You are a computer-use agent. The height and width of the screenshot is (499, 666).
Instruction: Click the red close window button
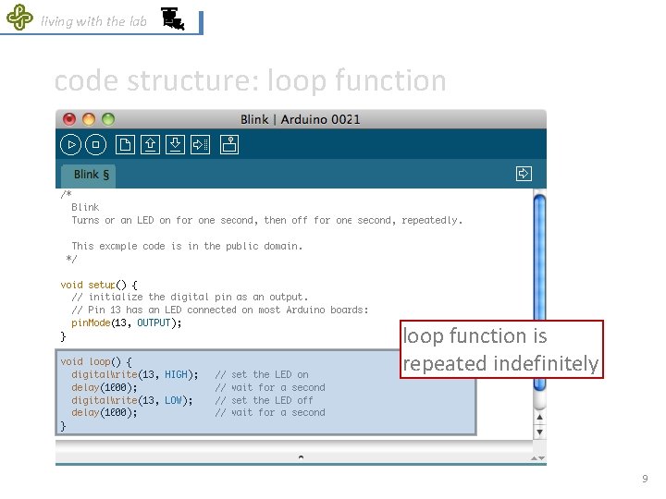click(69, 119)
